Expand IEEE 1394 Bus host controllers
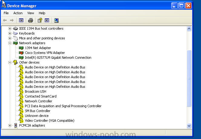The height and width of the screenshot is (139, 201). (x=10, y=28)
